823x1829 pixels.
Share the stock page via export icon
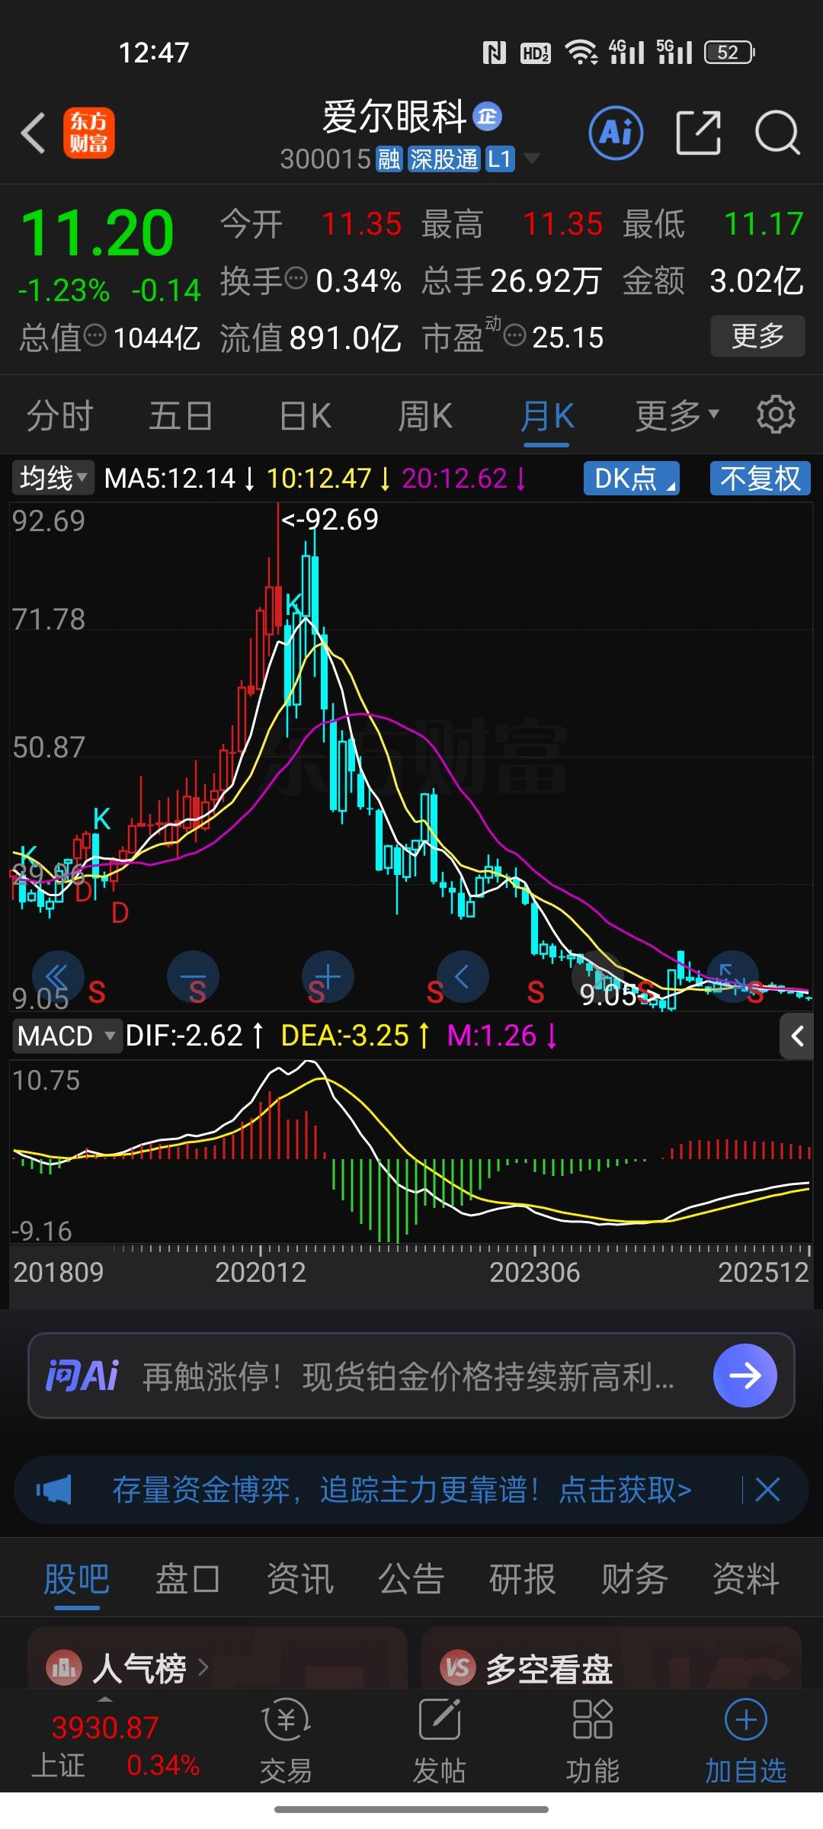point(698,133)
